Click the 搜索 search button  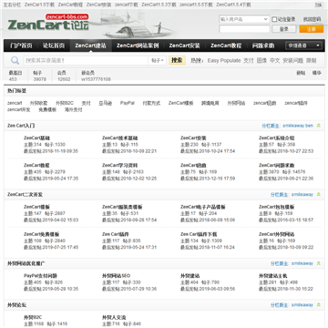(177, 60)
